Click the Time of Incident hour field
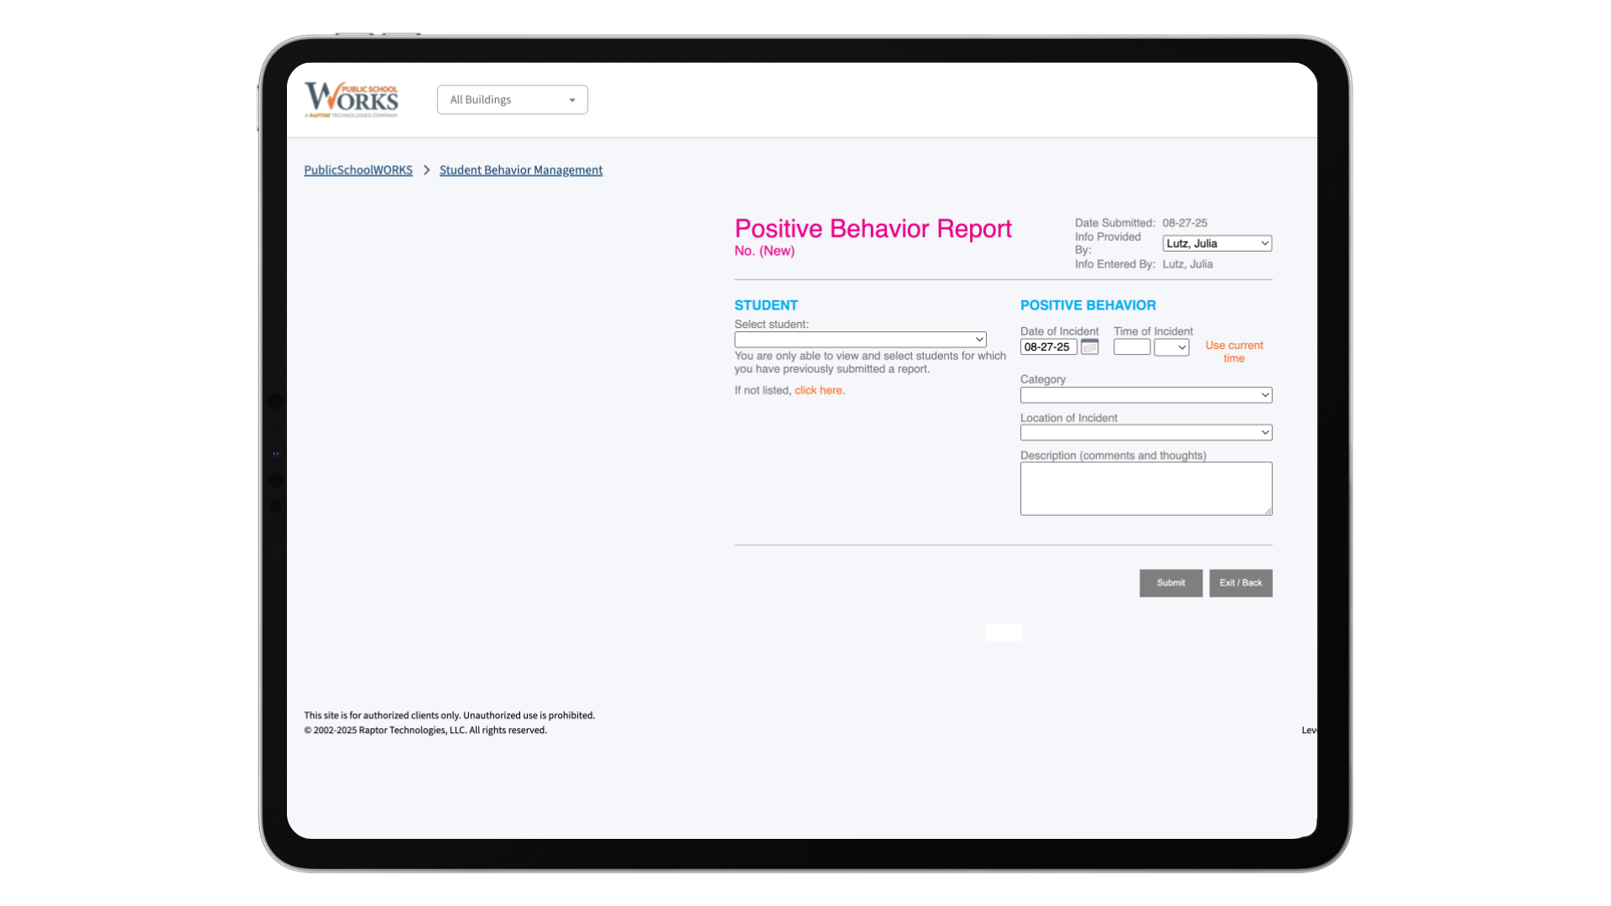The image size is (1611, 906). [1131, 346]
